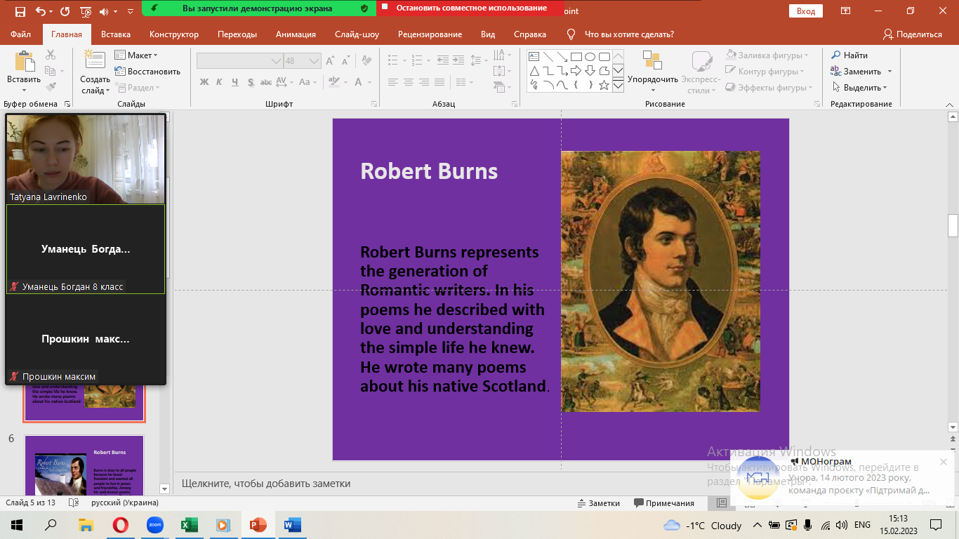This screenshot has height=539, width=959.
Task: Click Поделиться share button
Action: click(913, 34)
